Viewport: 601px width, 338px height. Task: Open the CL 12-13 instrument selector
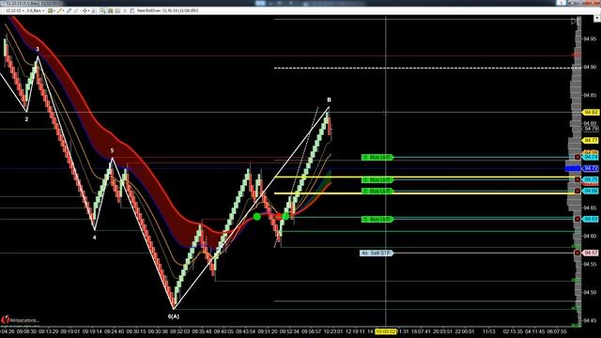coord(15,10)
